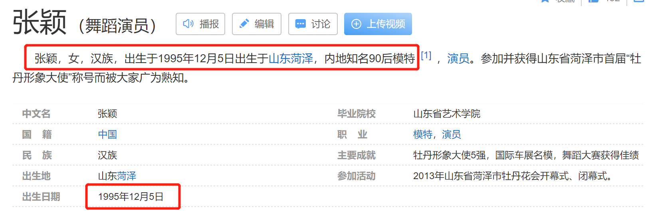Click the star 收藏 icon at top
646x217 pixels.
[545, 1]
